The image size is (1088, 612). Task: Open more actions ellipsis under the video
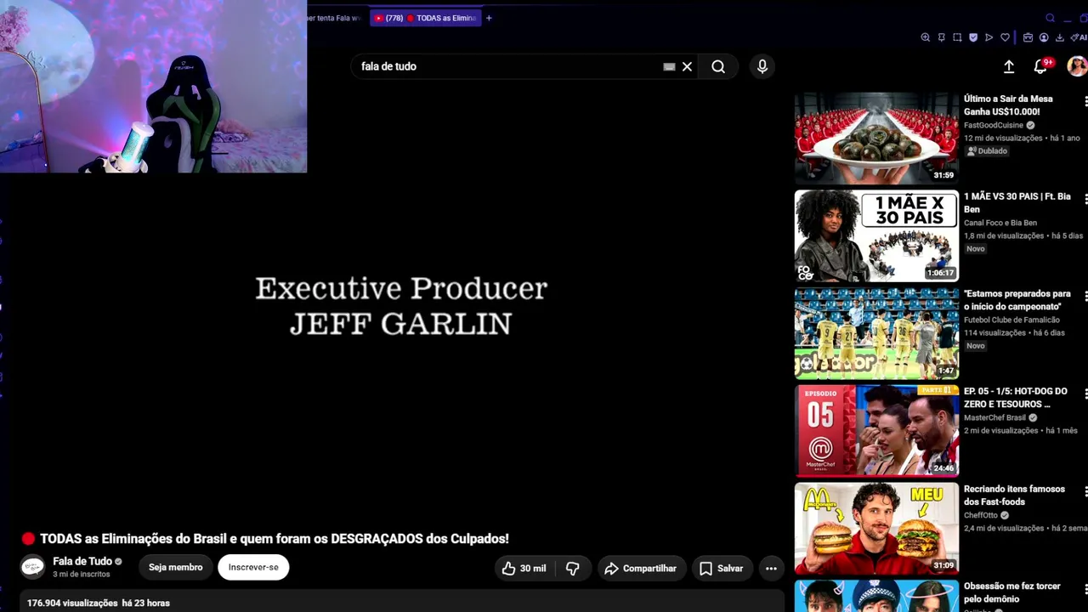(x=771, y=569)
